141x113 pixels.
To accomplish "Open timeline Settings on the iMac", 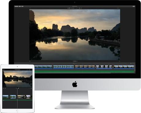I will pyautogui.click(x=133, y=63).
